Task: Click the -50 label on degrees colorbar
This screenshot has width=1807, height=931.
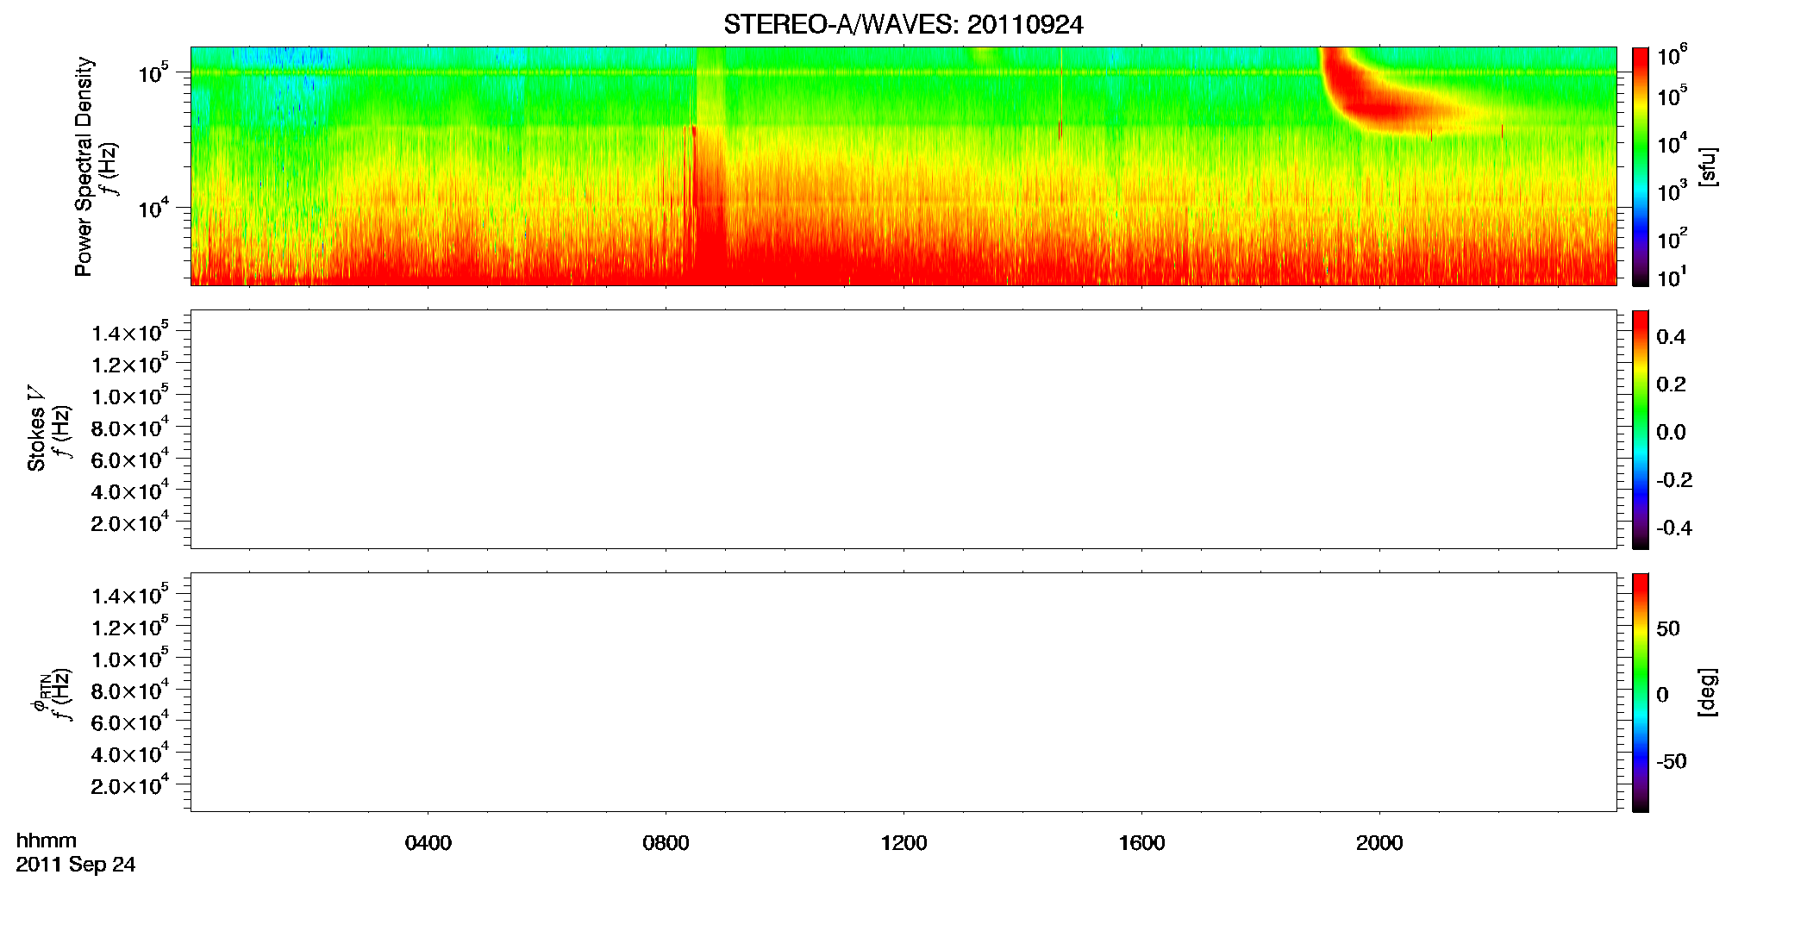Action: (x=1671, y=761)
